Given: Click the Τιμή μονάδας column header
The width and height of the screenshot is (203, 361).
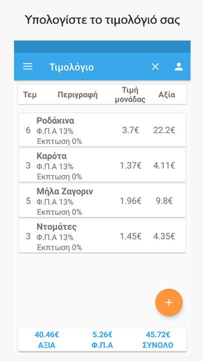Looking at the screenshot, I should click(130, 95).
